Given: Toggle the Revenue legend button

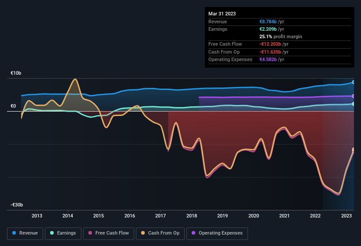Looking at the screenshot, I should click(x=25, y=233).
